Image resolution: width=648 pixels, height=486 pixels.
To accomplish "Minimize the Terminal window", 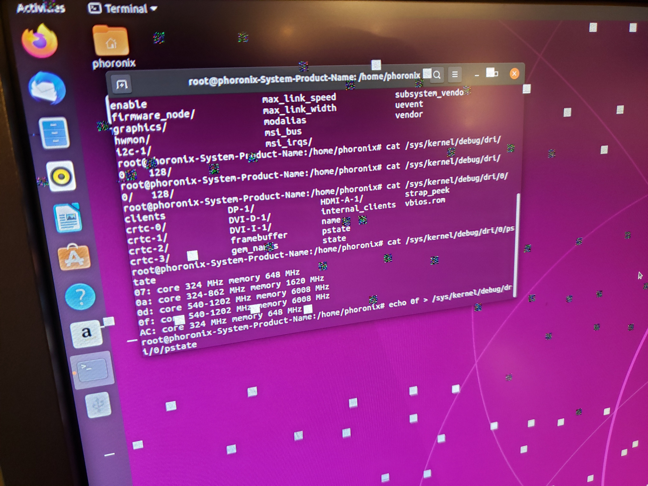I will [x=477, y=75].
